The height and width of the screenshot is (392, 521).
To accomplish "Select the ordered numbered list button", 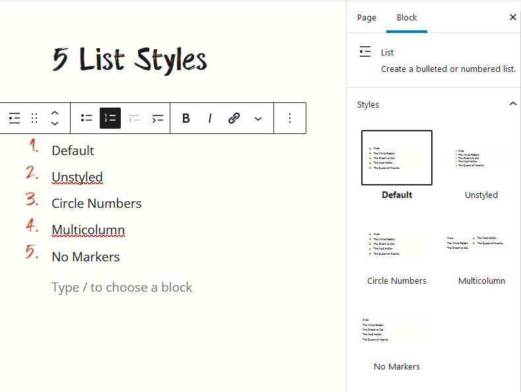I will coord(110,118).
